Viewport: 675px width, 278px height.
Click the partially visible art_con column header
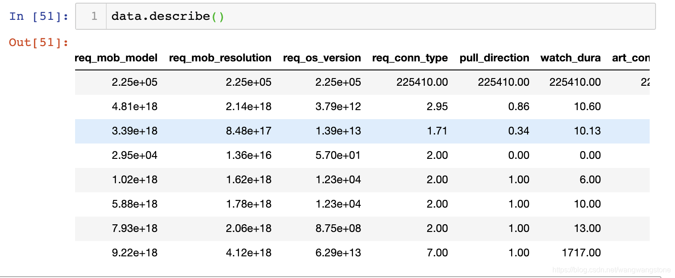[631, 58]
